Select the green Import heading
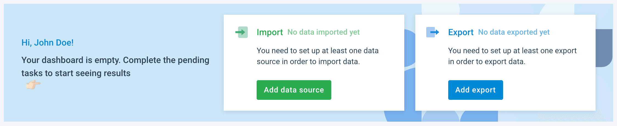 point(270,32)
